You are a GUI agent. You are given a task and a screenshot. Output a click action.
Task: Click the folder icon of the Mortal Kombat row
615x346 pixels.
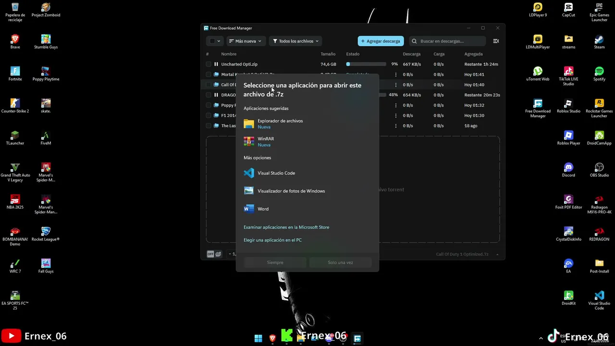pyautogui.click(x=216, y=74)
